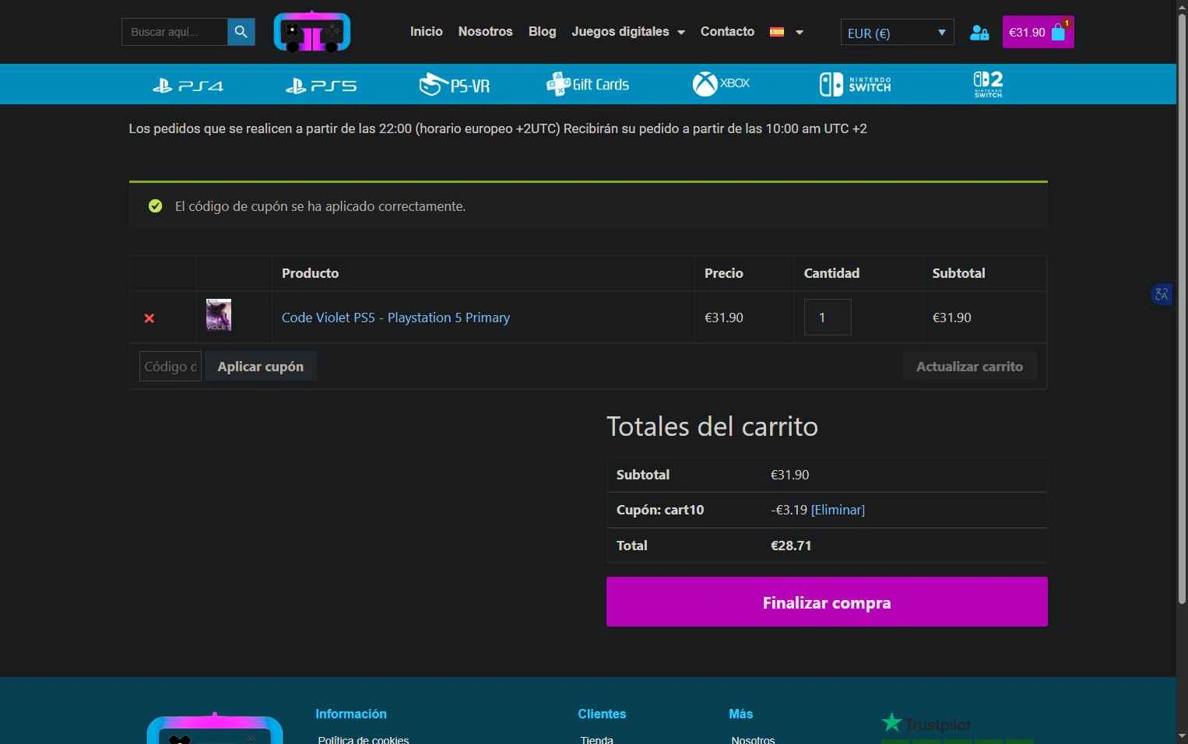
Task: Focus the coupon code input field
Action: pyautogui.click(x=170, y=367)
